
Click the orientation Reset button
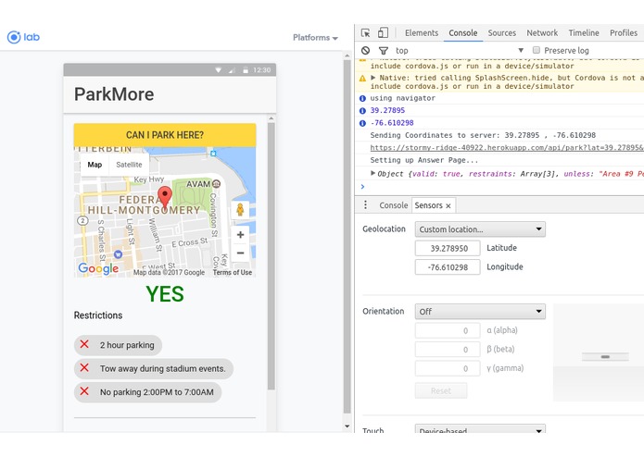[441, 390]
